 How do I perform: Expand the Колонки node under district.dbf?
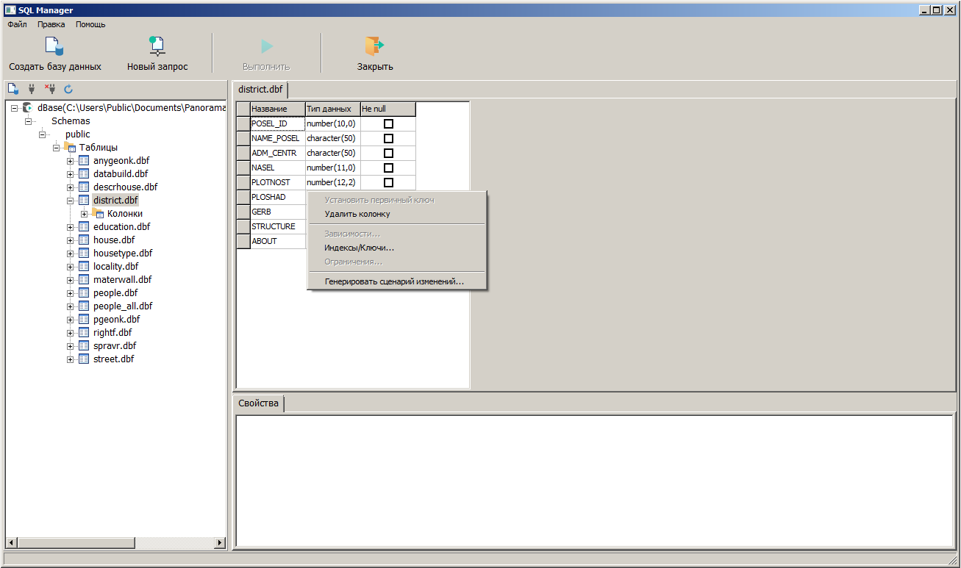pos(85,214)
